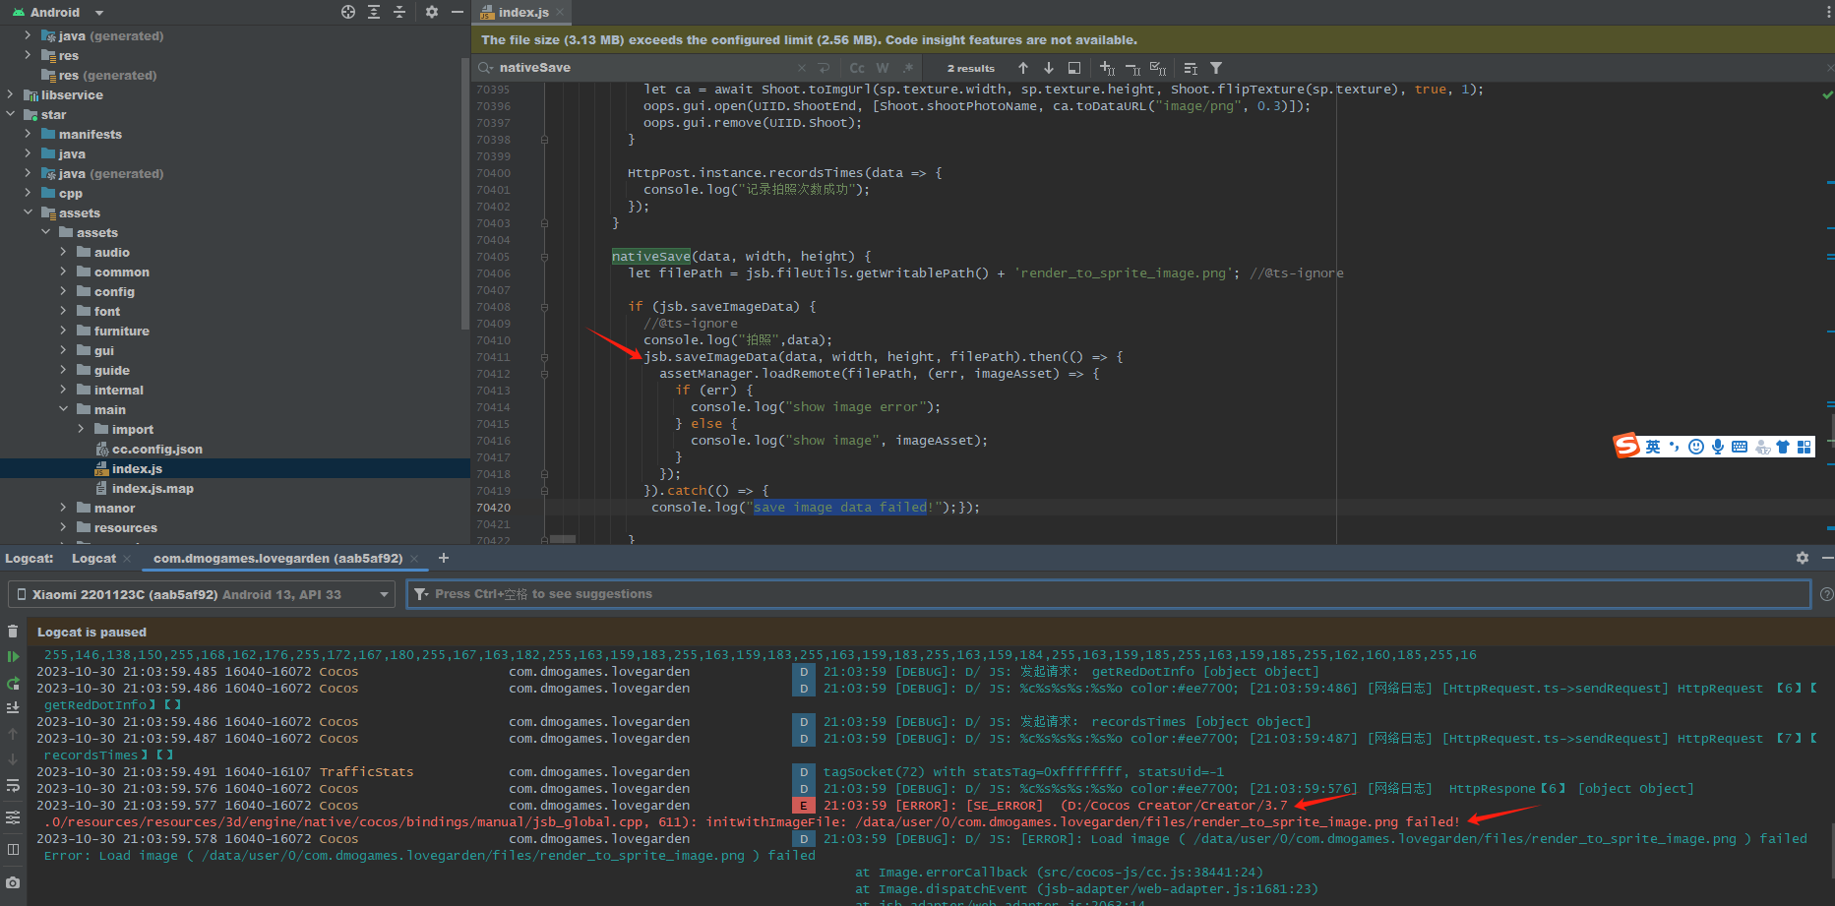Screen dimensions: 1835x906
Task: Close the com.dmogames.lovegarden logcat tab
Action: 414,559
